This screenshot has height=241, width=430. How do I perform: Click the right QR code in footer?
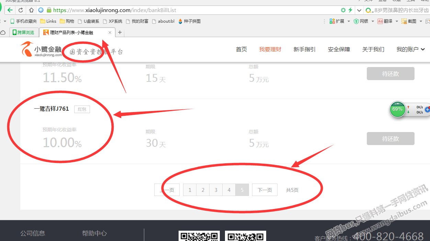[x=246, y=236]
